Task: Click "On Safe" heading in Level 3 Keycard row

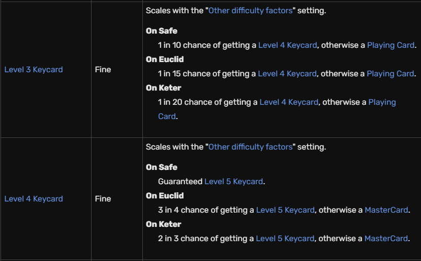Action: tap(162, 31)
